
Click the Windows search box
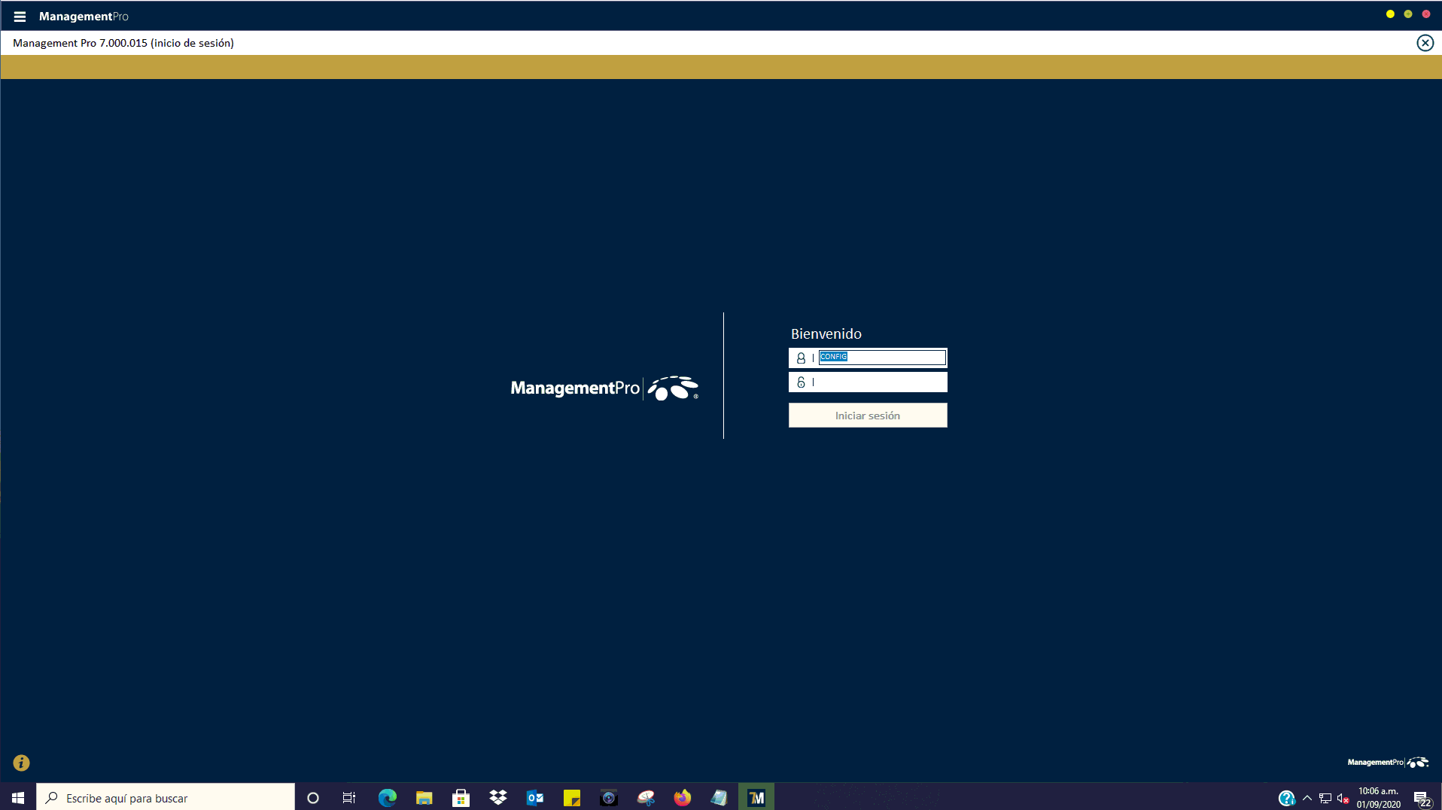(x=166, y=798)
